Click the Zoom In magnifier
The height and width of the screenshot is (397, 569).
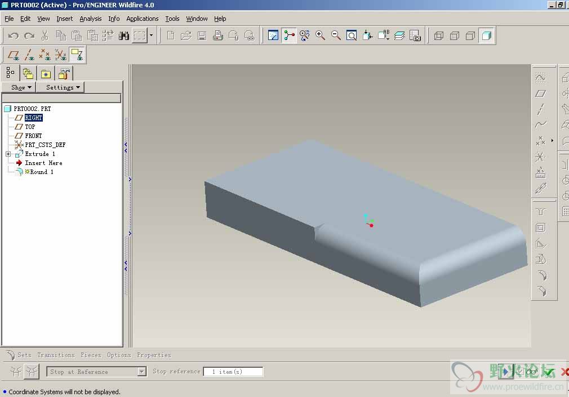click(x=320, y=35)
